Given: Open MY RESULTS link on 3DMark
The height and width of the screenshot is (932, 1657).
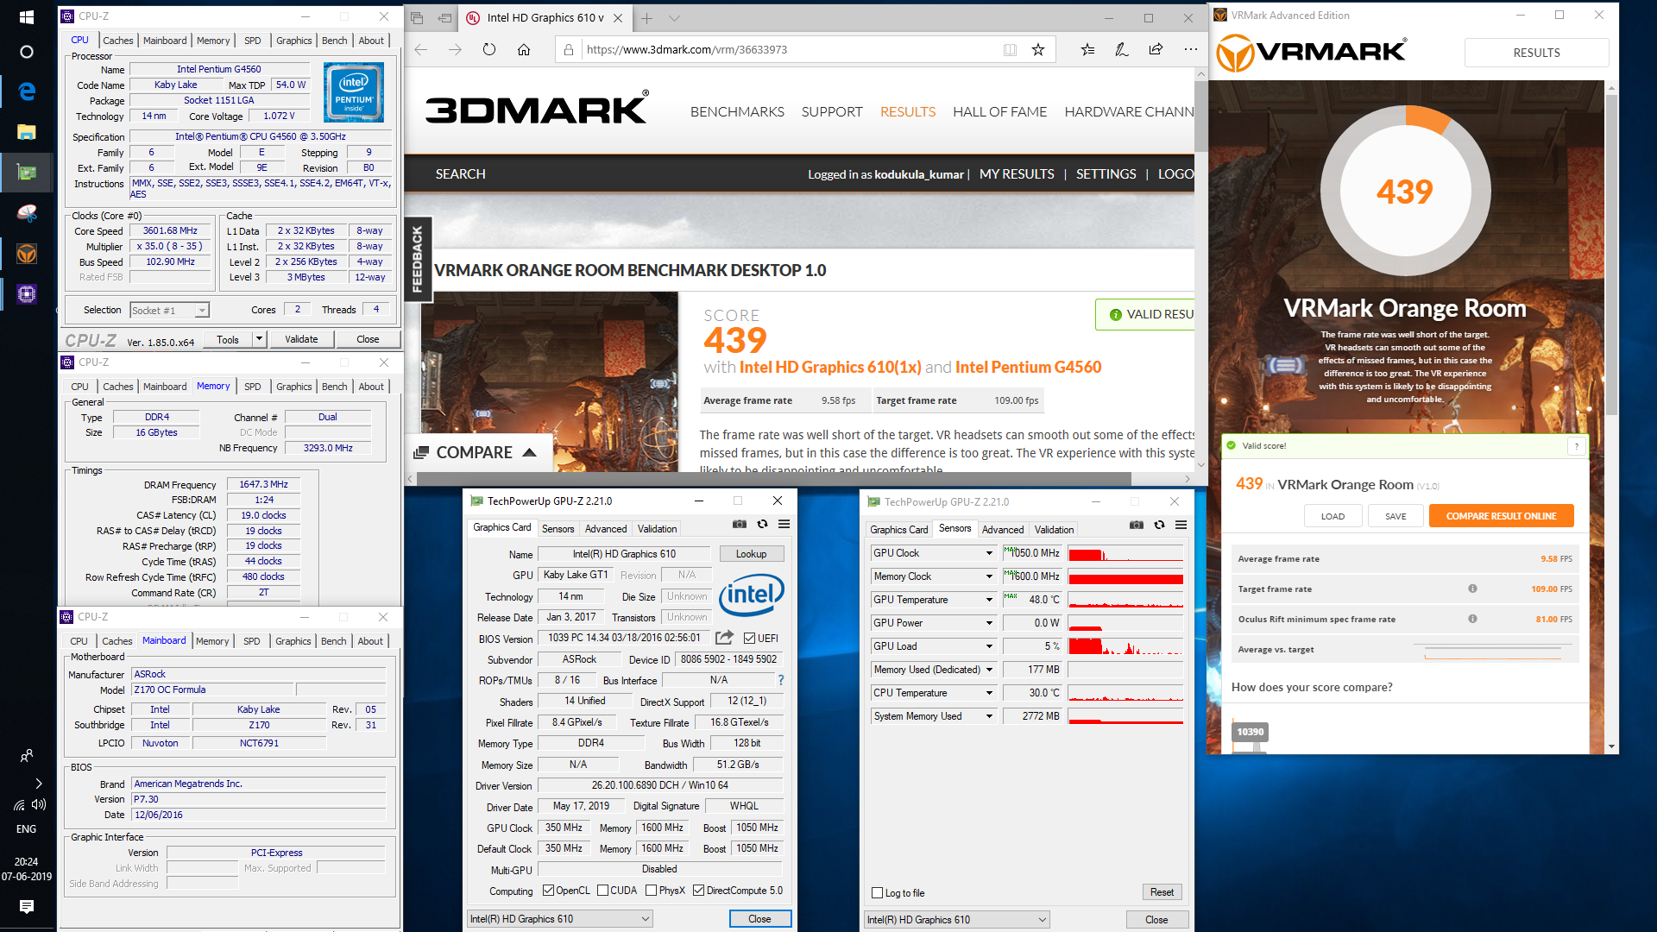Looking at the screenshot, I should pyautogui.click(x=1017, y=174).
